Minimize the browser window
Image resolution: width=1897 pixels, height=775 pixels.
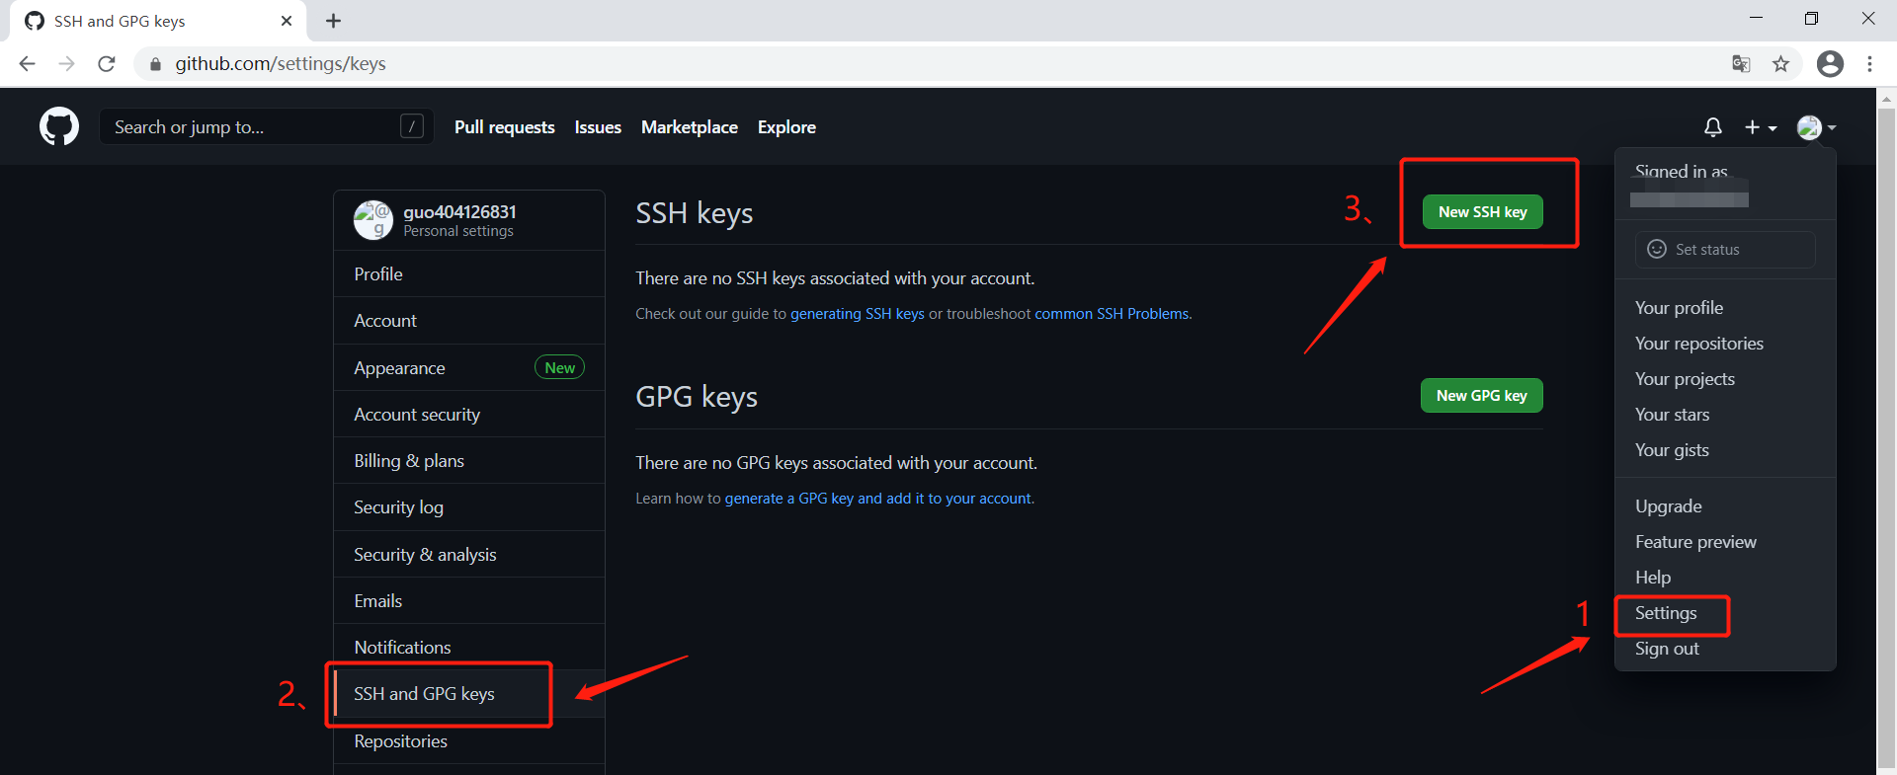1756,18
